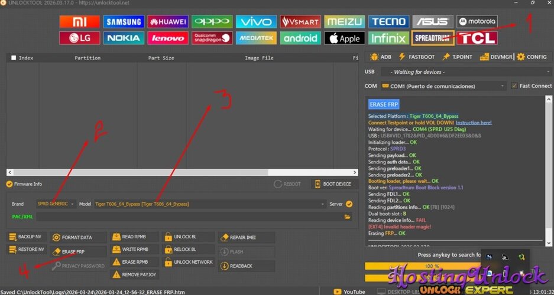Toggle the Server check indicator

(x=349, y=204)
